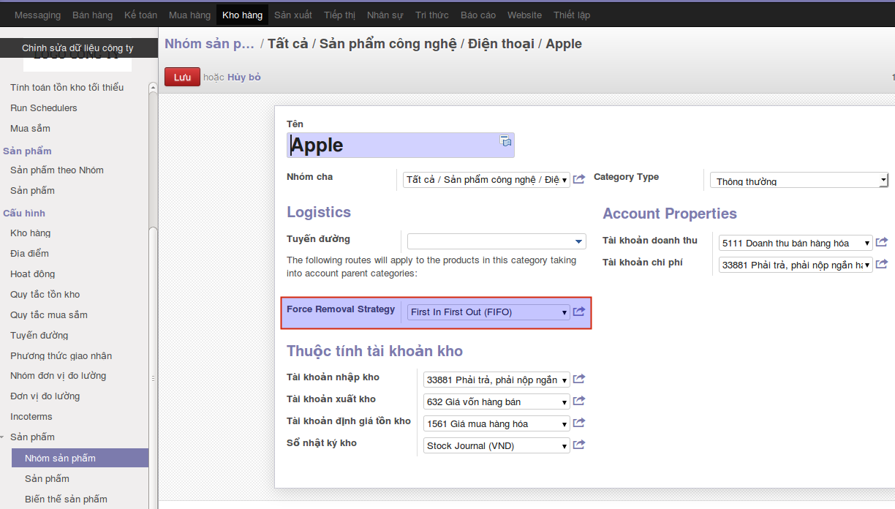895x509 pixels.
Task: Open Mua sắm in sidebar
Action: (x=31, y=129)
